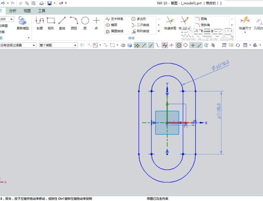
Task: Click the Geometric Constraints icon
Action: coord(259,23)
